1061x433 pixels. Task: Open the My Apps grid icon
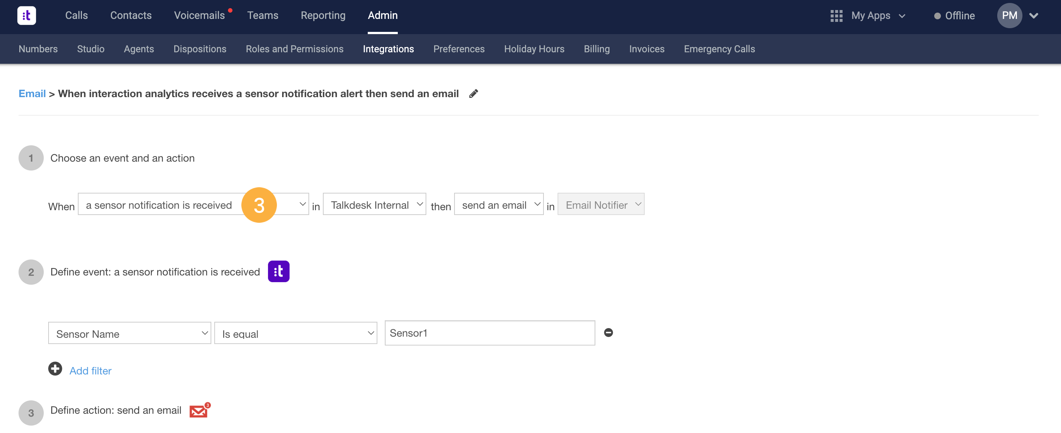(x=836, y=16)
